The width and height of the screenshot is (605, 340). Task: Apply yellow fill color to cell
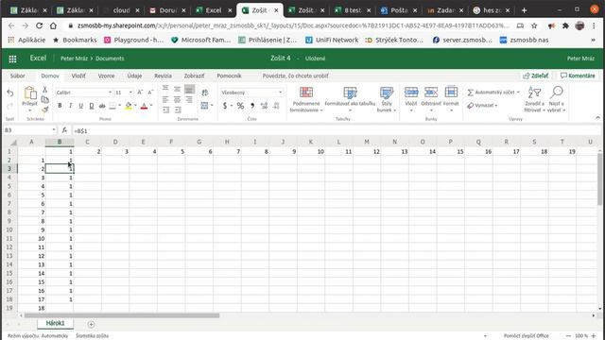pos(129,106)
